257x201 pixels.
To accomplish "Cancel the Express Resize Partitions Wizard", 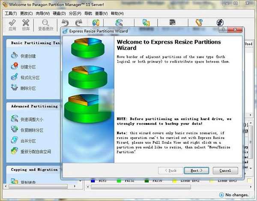I will tap(225, 171).
